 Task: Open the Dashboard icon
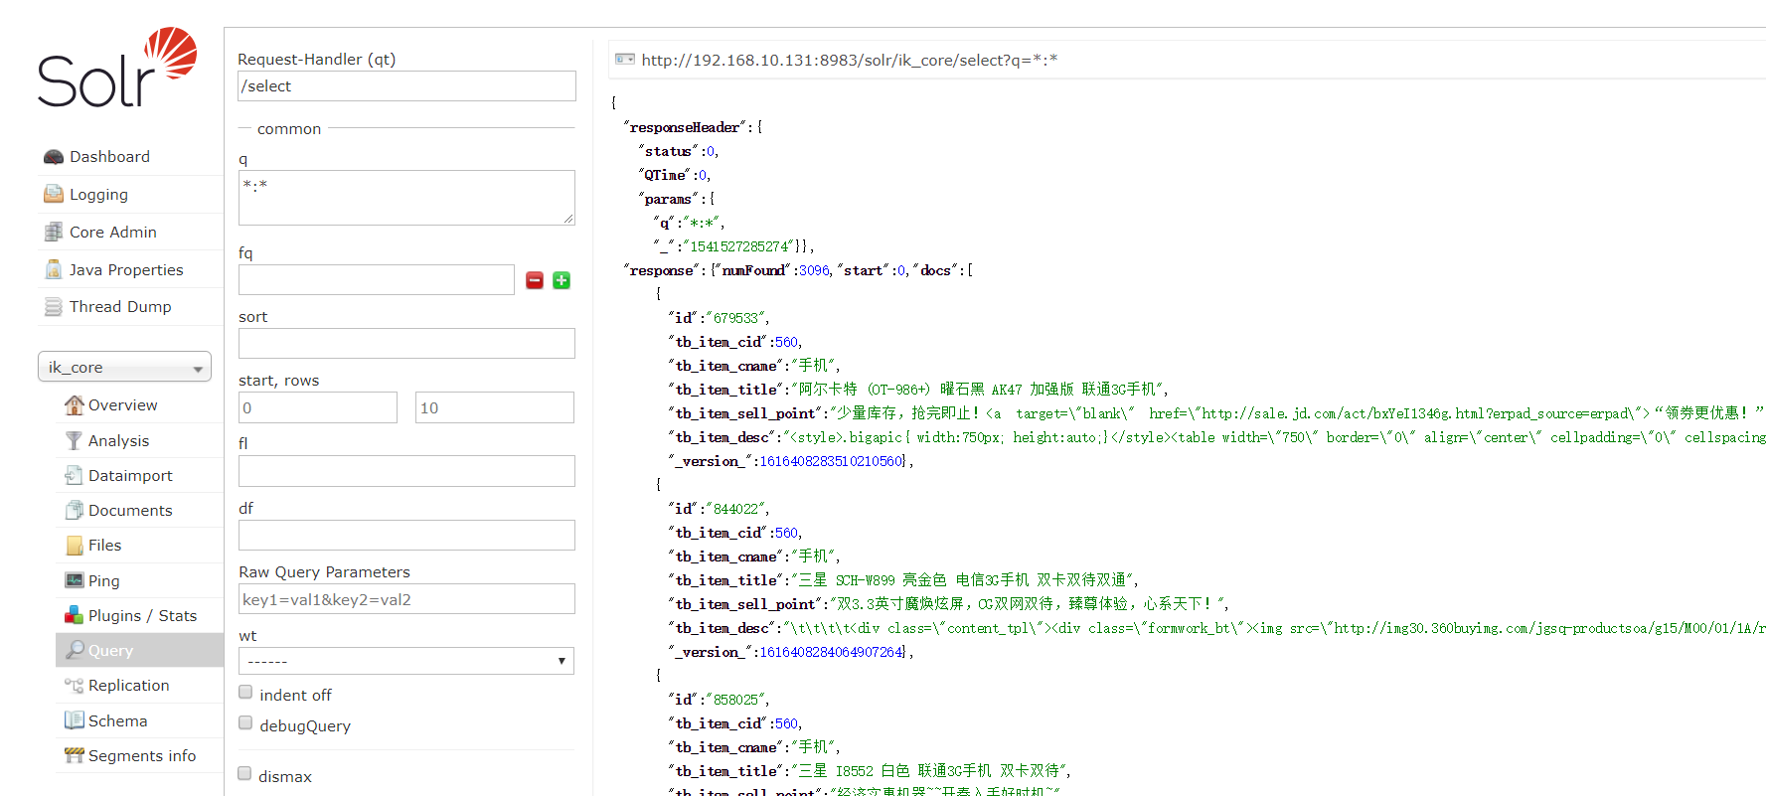(x=54, y=157)
